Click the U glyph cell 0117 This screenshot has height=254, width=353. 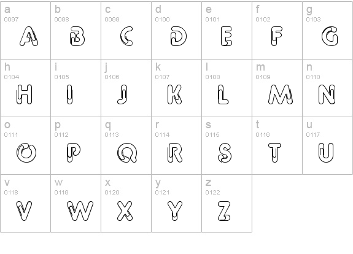[x=326, y=153]
